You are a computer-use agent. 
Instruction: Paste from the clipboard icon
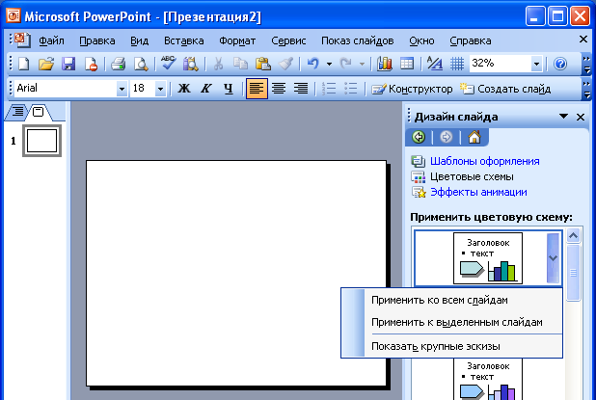pyautogui.click(x=262, y=64)
